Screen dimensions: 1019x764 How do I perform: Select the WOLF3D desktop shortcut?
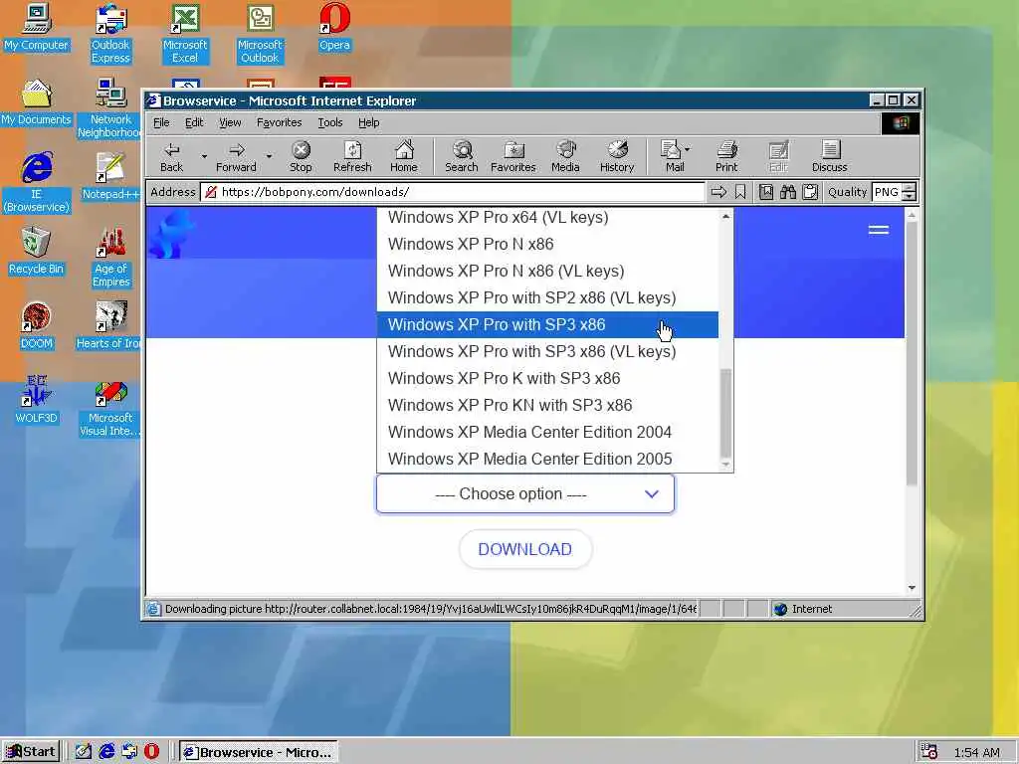point(37,401)
